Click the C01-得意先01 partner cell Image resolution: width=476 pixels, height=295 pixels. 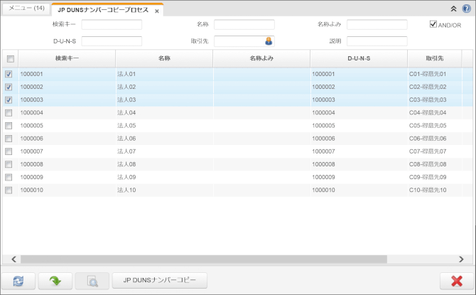point(434,74)
